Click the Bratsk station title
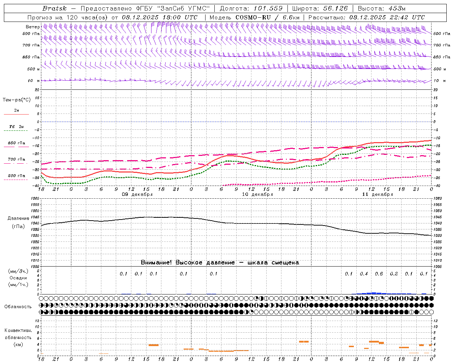Image resolution: width=452 pixels, height=362 pixels. (54, 8)
